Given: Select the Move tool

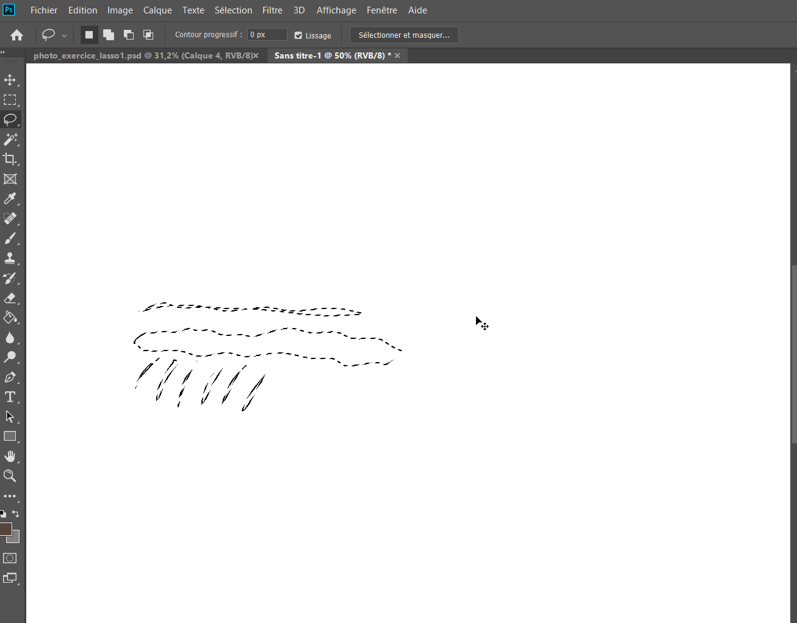Looking at the screenshot, I should [10, 80].
